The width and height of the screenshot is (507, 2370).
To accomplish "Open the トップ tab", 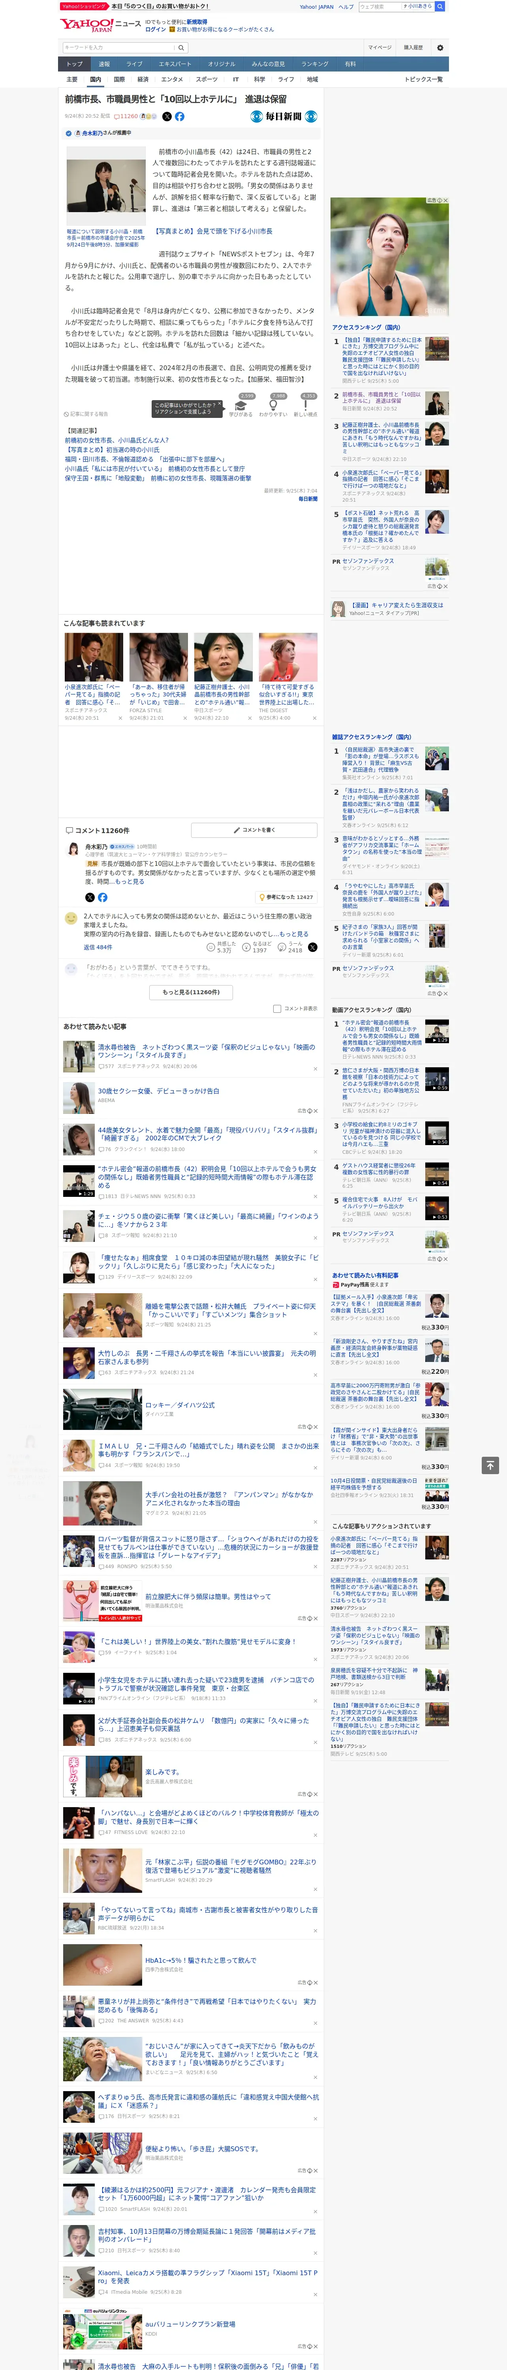I will click(75, 64).
